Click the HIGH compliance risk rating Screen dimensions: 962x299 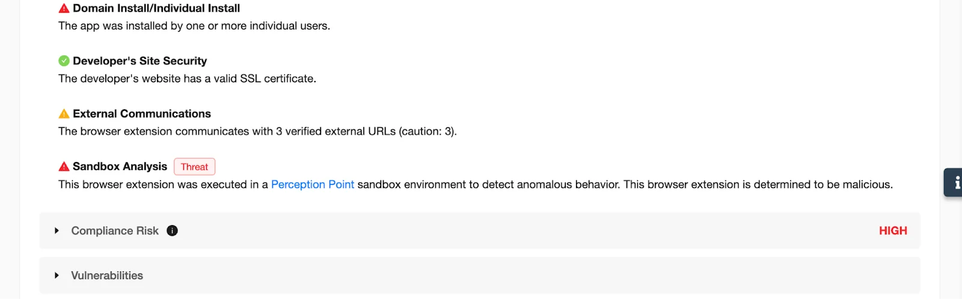point(892,231)
